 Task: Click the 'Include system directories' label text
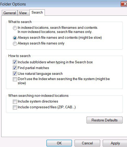tap(38, 101)
